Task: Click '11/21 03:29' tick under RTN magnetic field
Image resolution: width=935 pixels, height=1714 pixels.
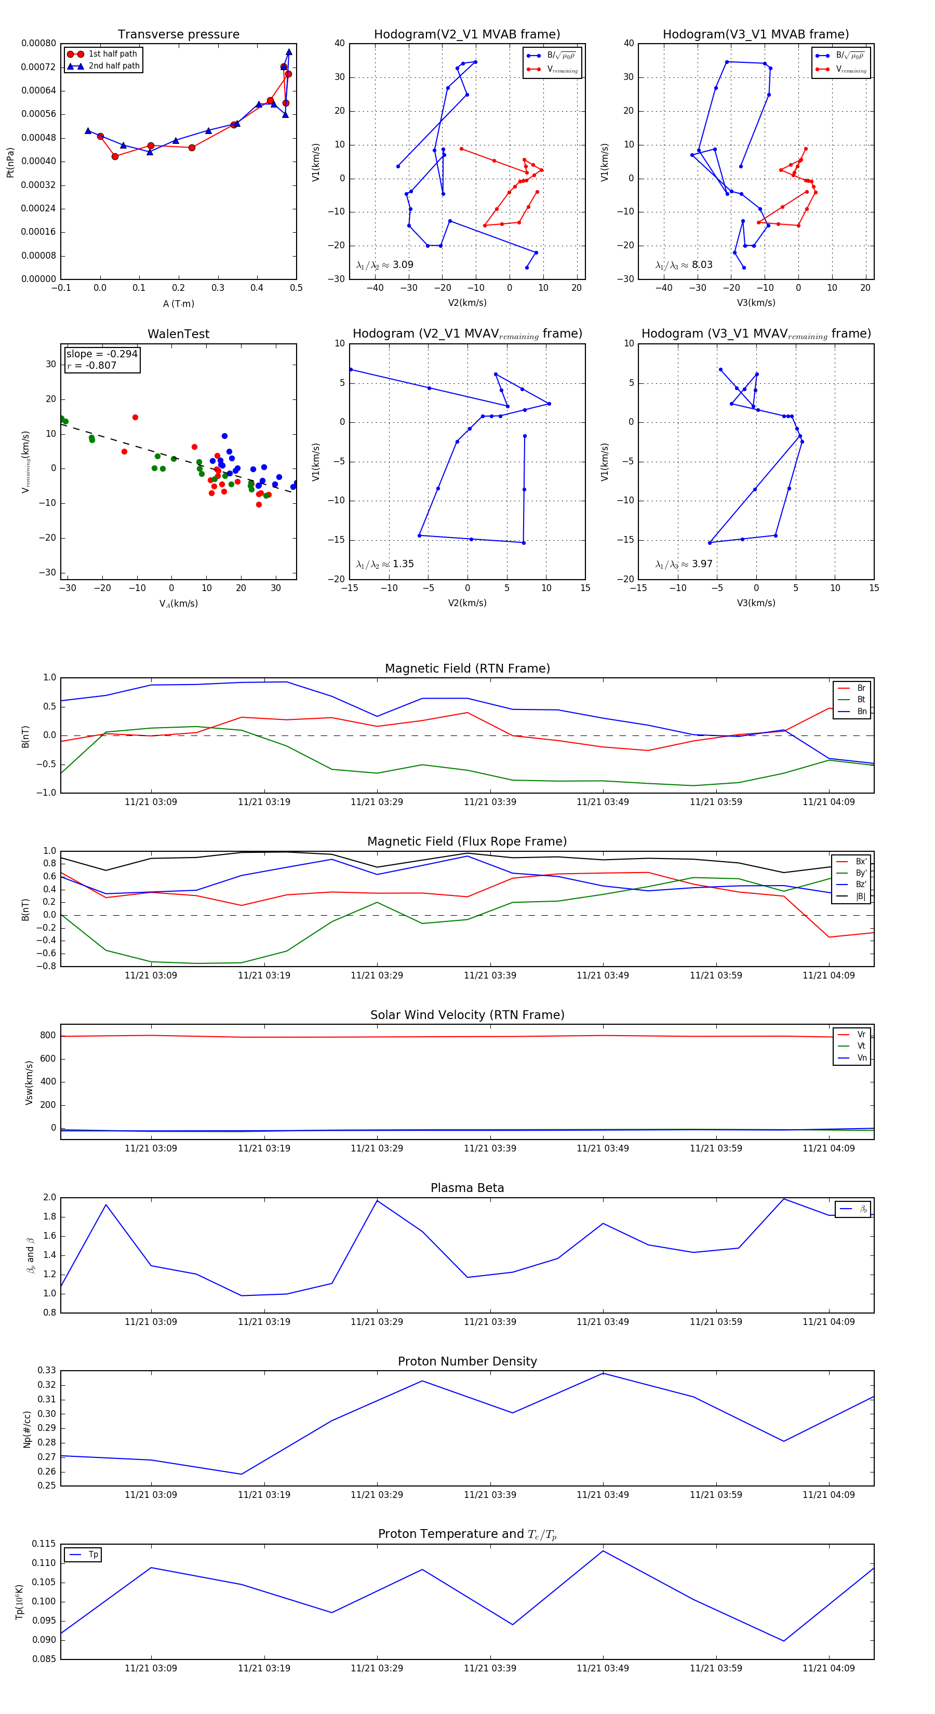Action: 377,802
